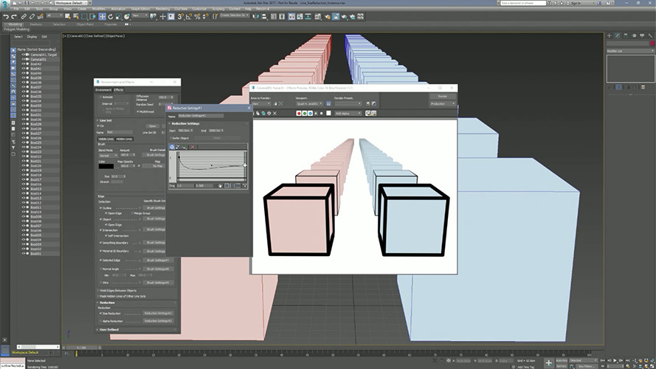Click the pan hand icon below curve graph
Image resolution: width=656 pixels, height=369 pixels.
pyautogui.click(x=220, y=185)
